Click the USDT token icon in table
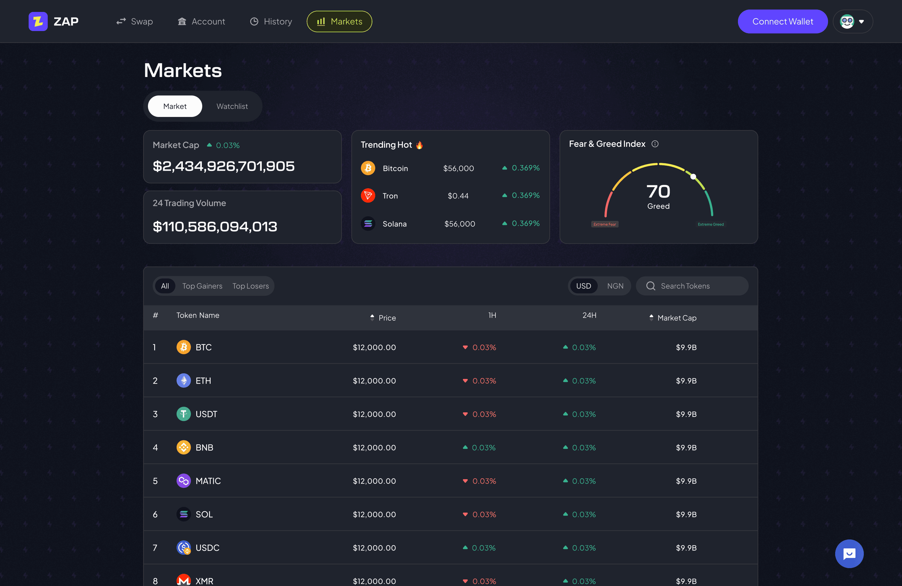The height and width of the screenshot is (586, 902). 183,414
